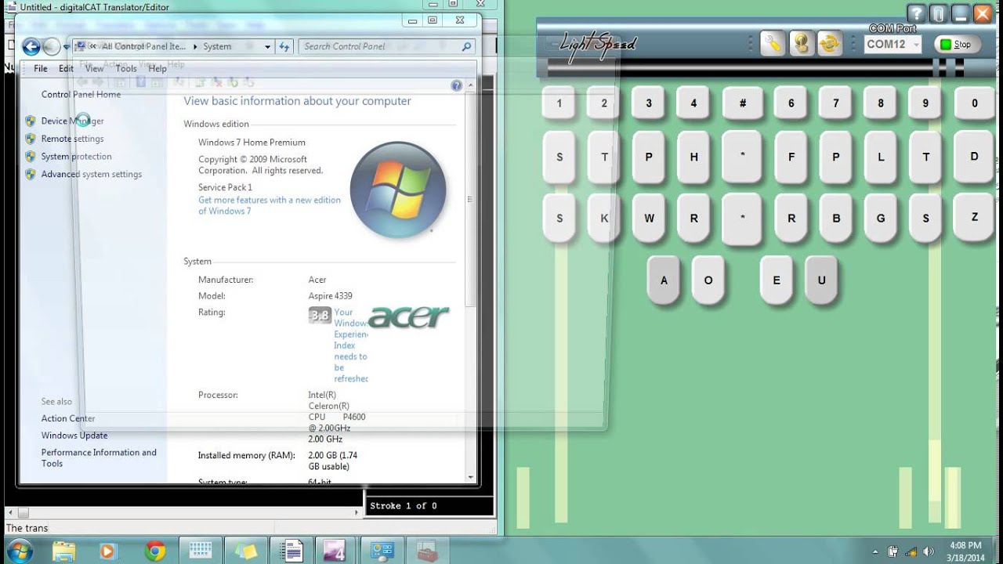
Task: Click the LightSpeed paperclip pin icon
Action: pyautogui.click(x=938, y=13)
